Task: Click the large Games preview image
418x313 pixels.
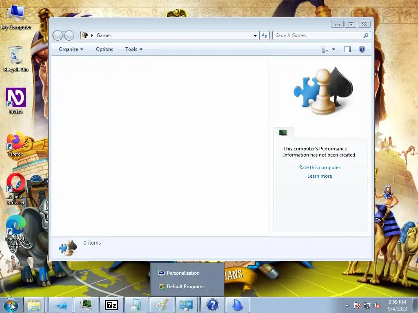Action: click(323, 90)
